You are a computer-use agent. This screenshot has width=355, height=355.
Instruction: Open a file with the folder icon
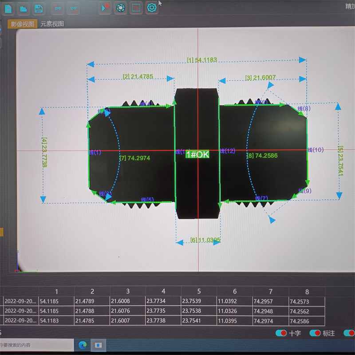pyautogui.click(x=24, y=8)
